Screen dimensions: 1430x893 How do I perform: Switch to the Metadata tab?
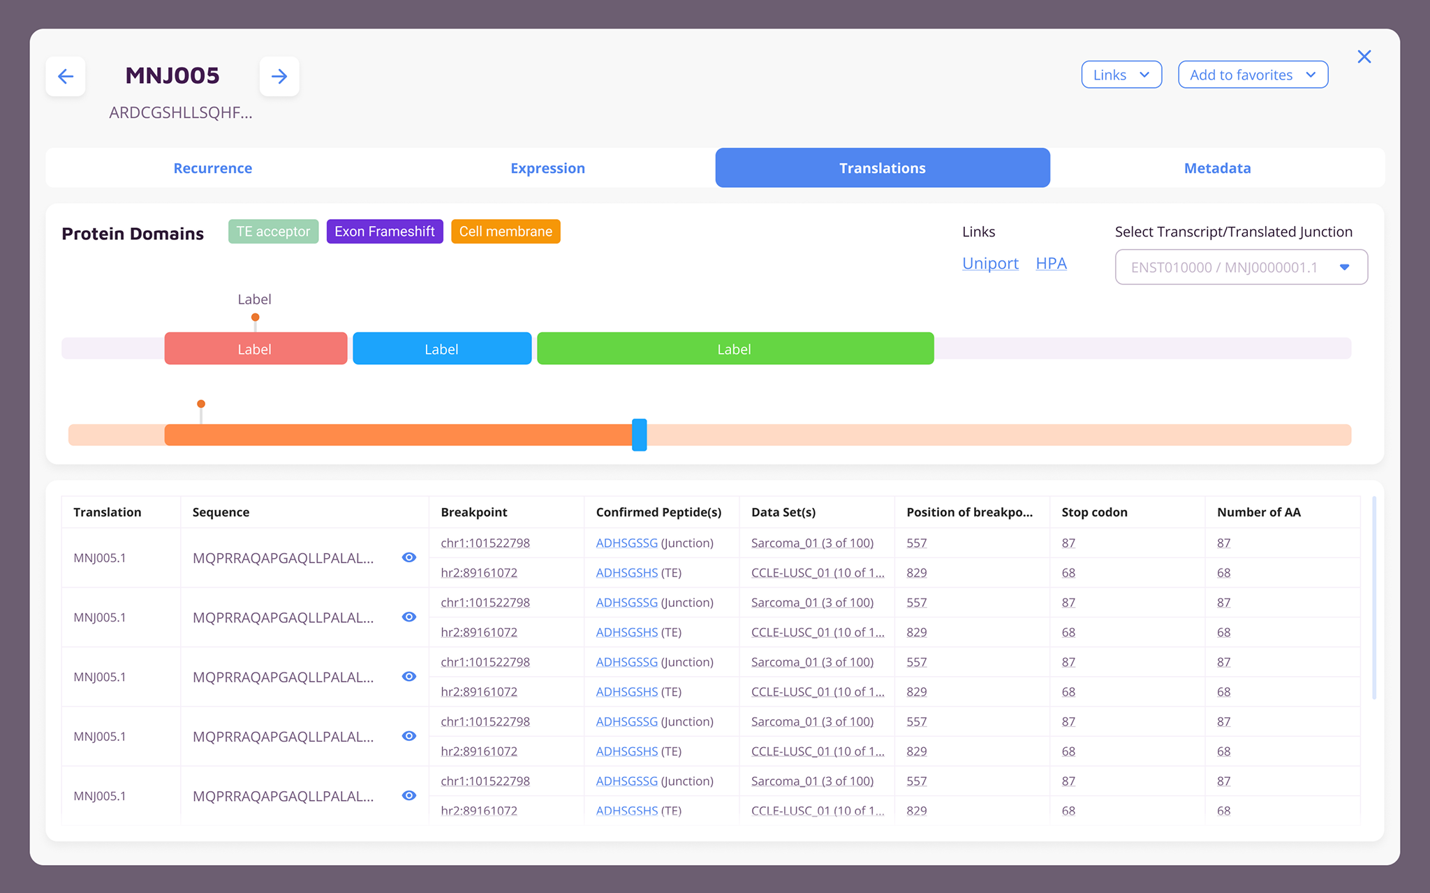(1217, 168)
